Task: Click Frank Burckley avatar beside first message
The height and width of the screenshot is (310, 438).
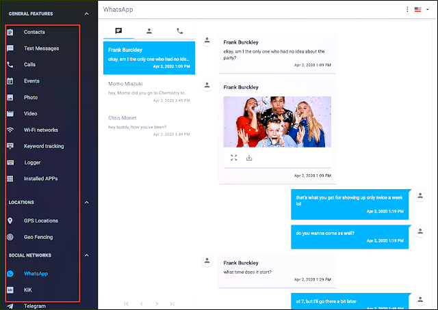Action: 207,40
